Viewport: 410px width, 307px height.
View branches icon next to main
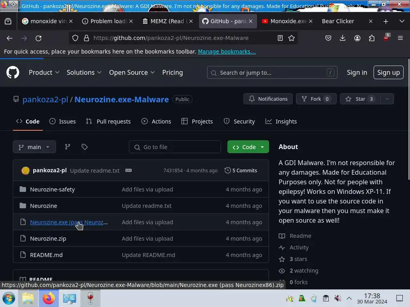(x=67, y=147)
